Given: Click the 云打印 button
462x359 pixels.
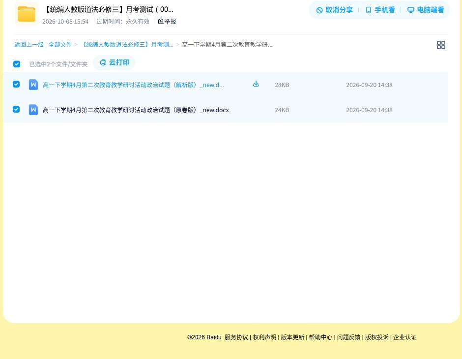Looking at the screenshot, I should (115, 62).
